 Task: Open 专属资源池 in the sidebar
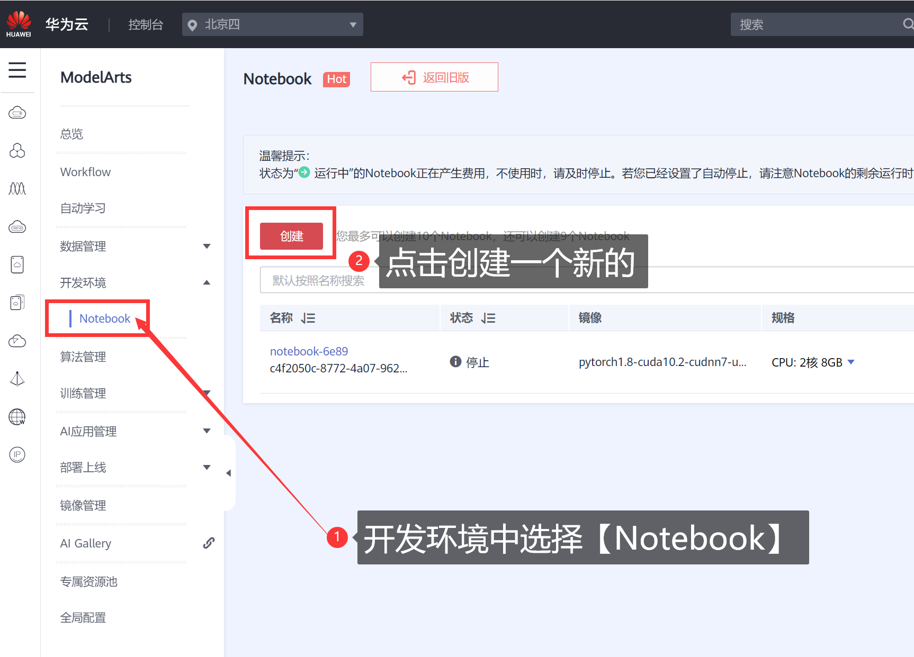click(88, 581)
